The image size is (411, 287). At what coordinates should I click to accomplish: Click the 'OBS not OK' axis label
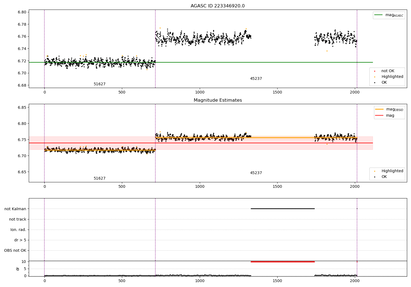pos(15,250)
